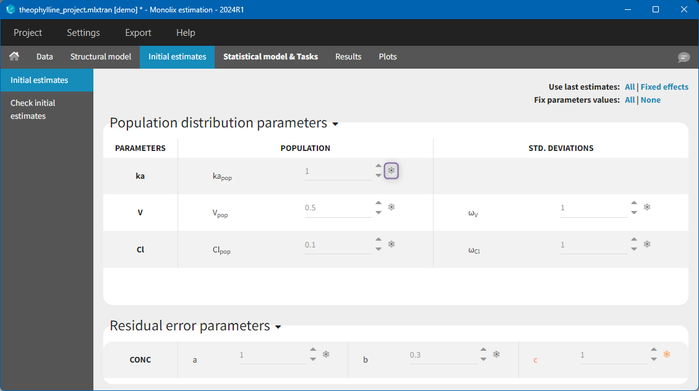Click the omega_V value input field
699x391 pixels.
pyautogui.click(x=593, y=208)
